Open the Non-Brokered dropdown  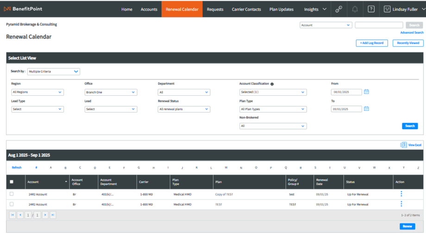click(x=273, y=126)
